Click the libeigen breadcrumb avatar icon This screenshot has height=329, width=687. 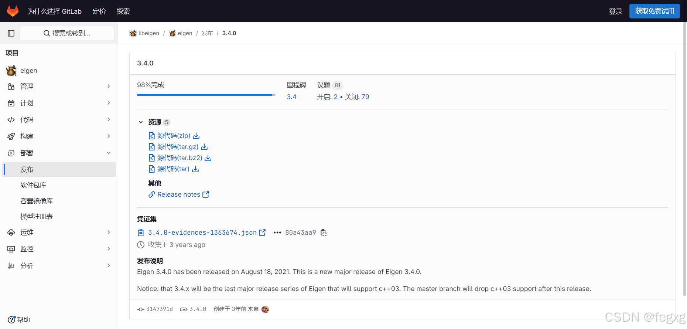coord(133,33)
